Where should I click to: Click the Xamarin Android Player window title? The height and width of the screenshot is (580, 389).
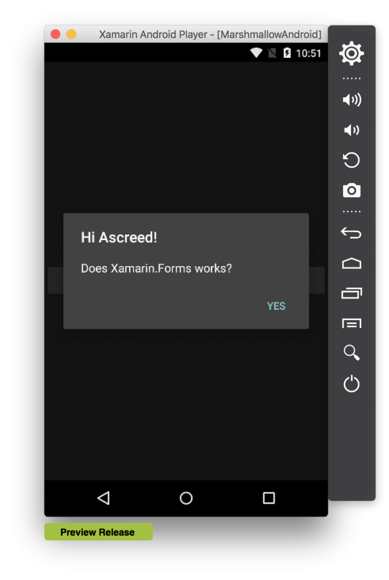[210, 35]
